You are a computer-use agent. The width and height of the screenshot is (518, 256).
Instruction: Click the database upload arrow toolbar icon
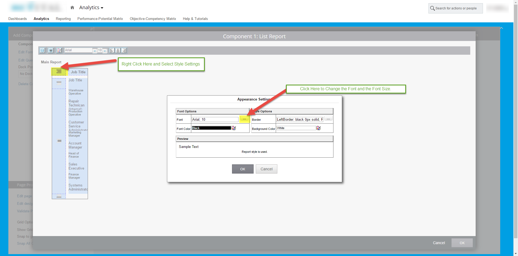[51, 50]
